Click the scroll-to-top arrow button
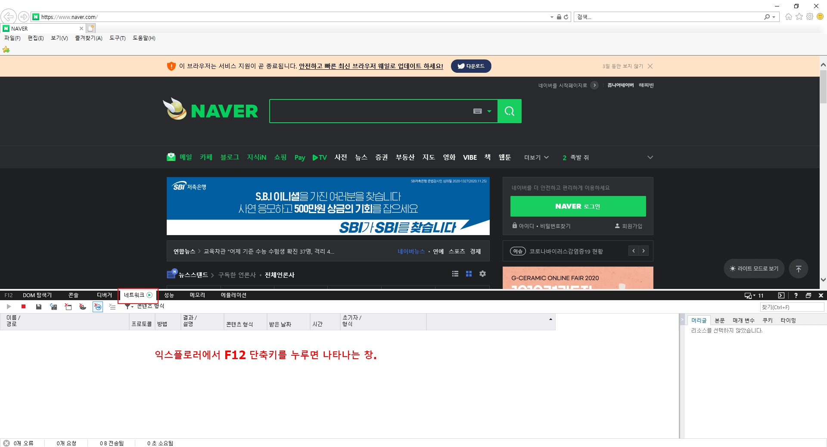Viewport: 827px width, 447px height. coord(799,269)
